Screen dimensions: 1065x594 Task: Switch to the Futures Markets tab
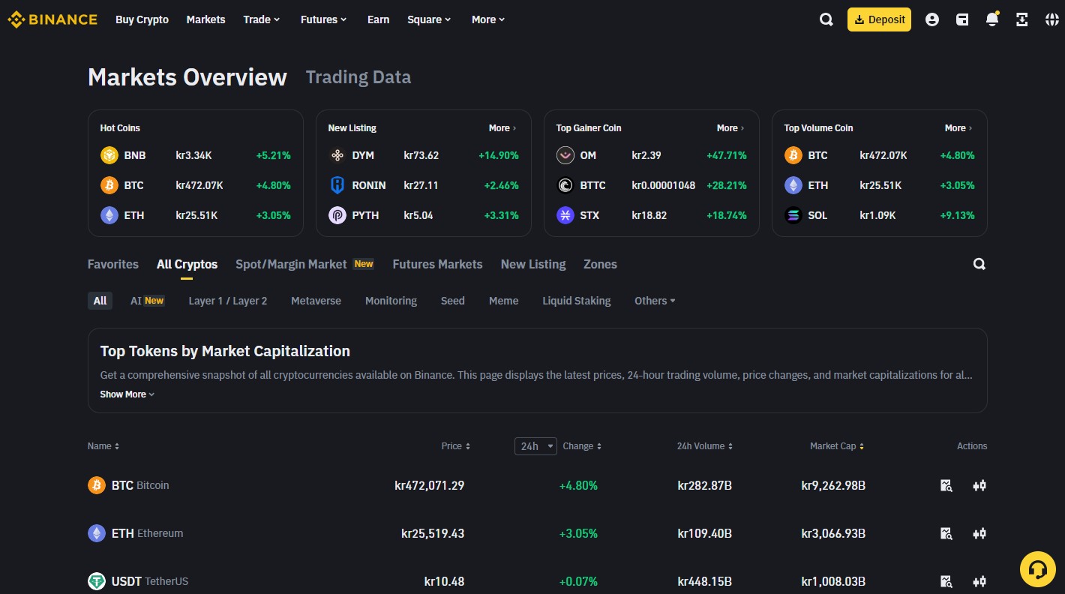(x=437, y=264)
